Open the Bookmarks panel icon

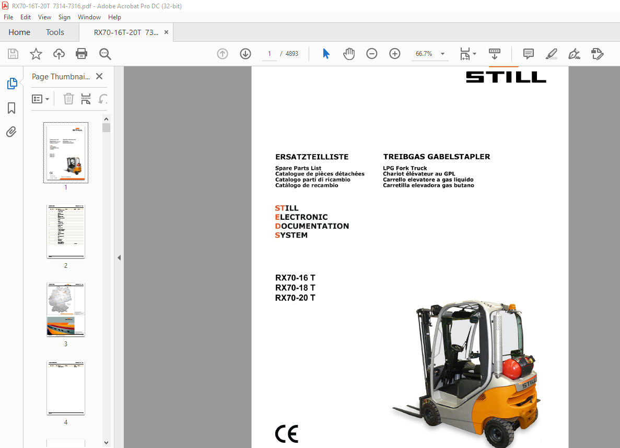pos(11,108)
